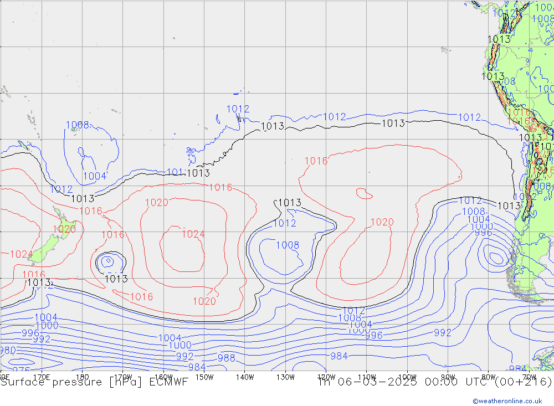Click the red 1020 label on New Zealand's North Island
The image size is (554, 406).
(x=64, y=229)
